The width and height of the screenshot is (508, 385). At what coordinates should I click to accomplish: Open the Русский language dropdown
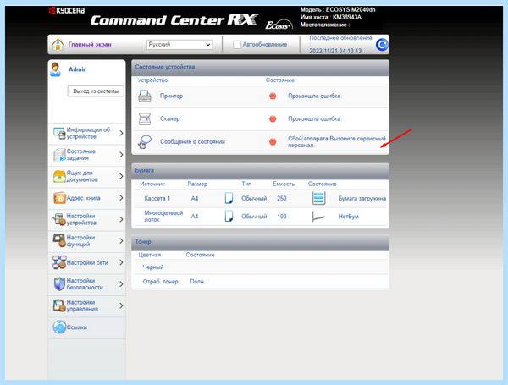click(x=179, y=44)
